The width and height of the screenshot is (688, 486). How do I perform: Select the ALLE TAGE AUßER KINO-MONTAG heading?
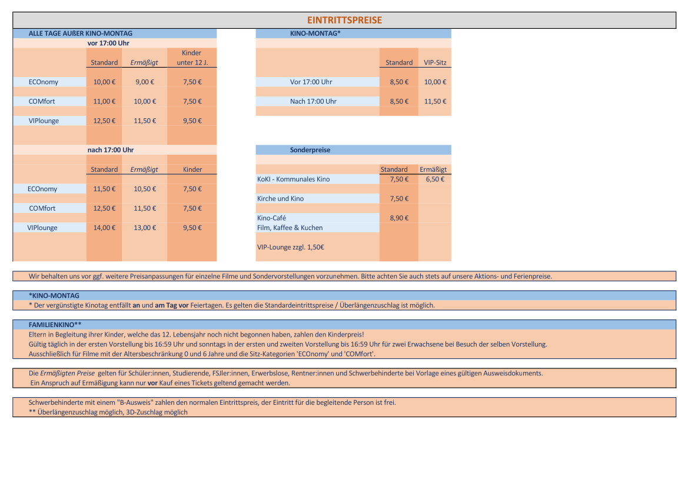[x=81, y=34]
